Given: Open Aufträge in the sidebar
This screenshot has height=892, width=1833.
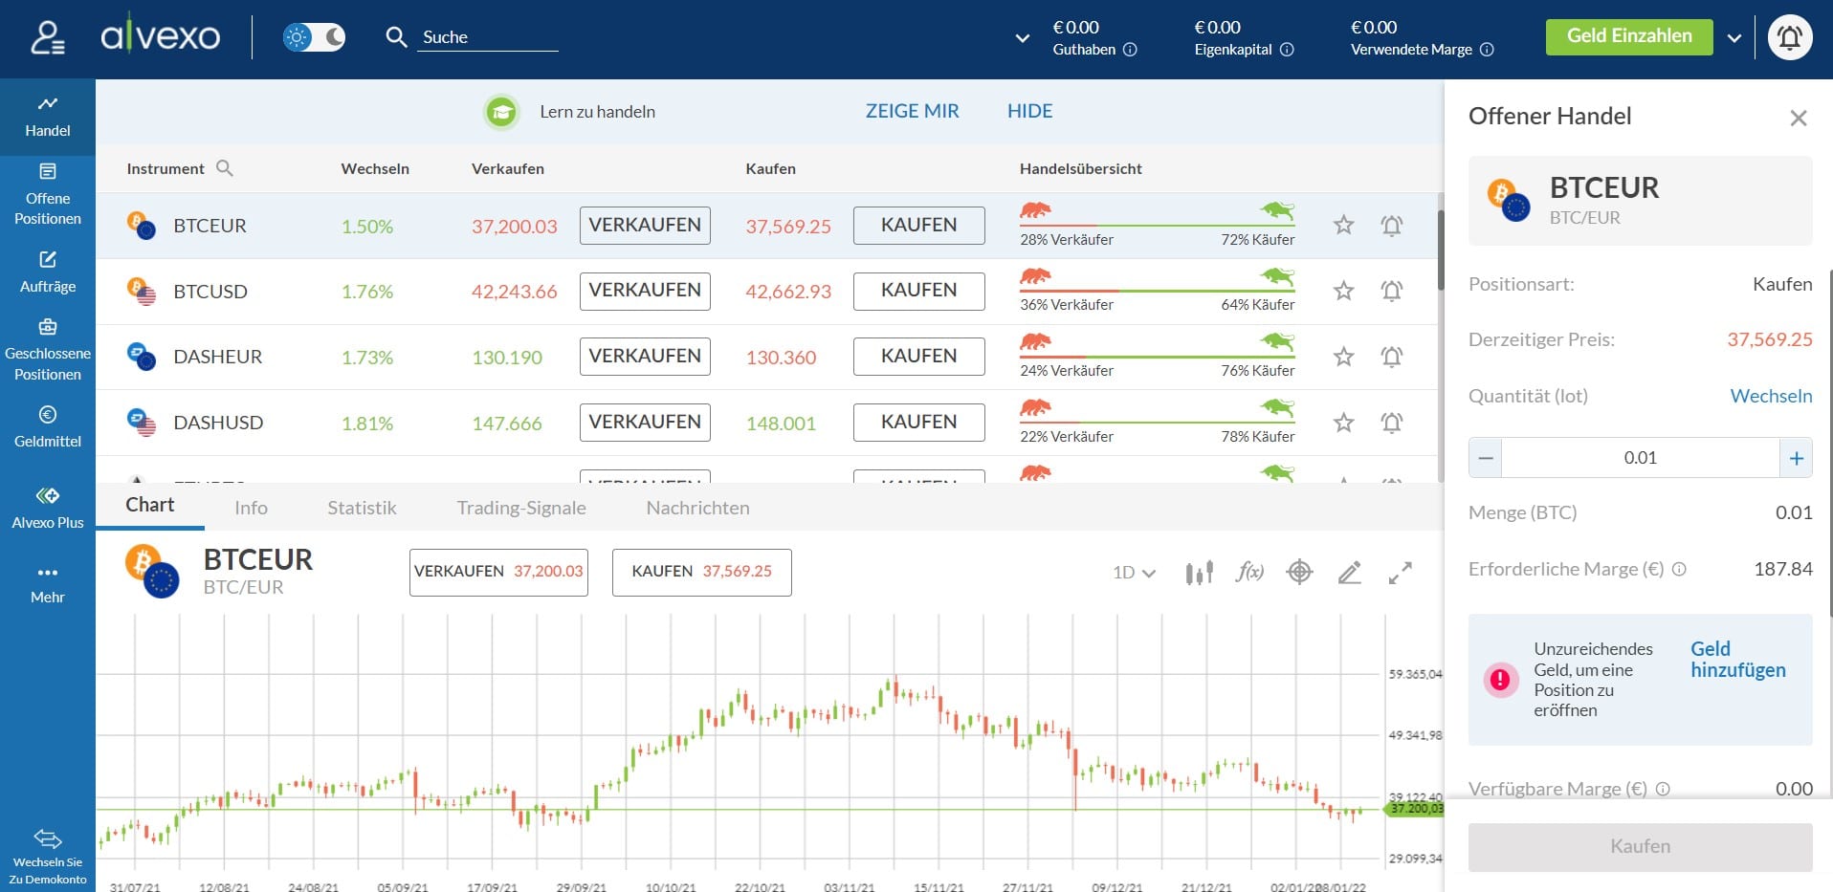Looking at the screenshot, I should coord(48,272).
